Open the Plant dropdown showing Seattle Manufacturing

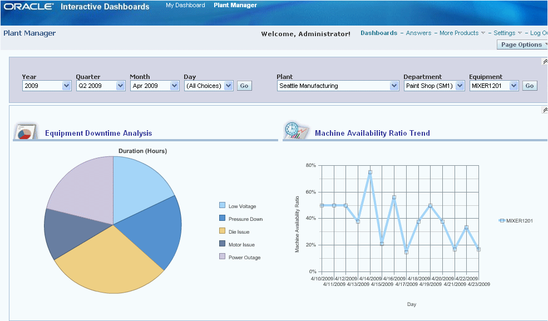pyautogui.click(x=338, y=86)
